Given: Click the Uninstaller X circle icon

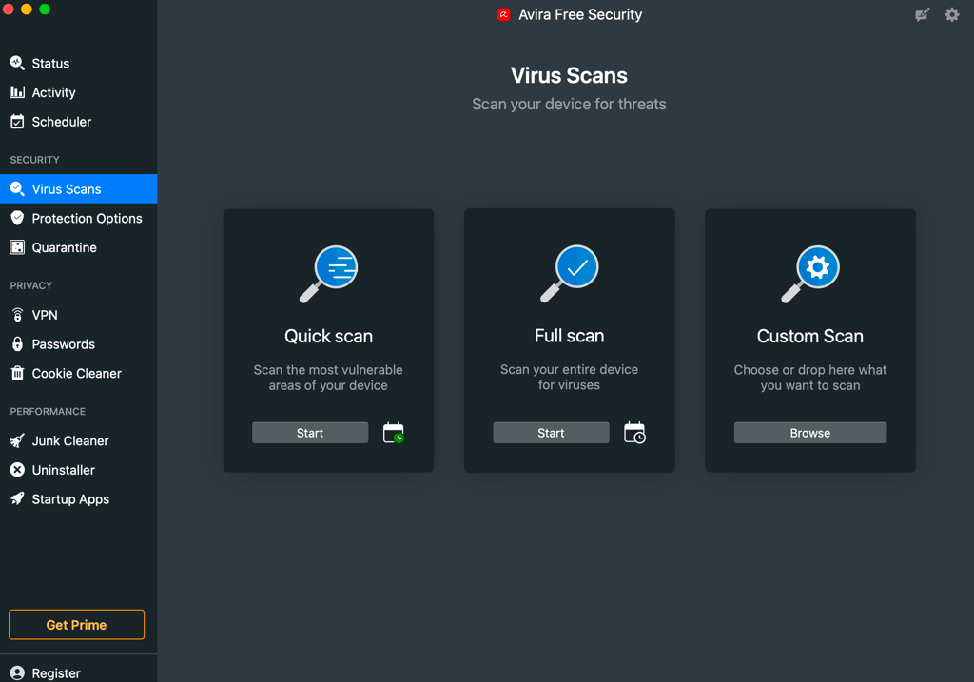Looking at the screenshot, I should (x=17, y=470).
